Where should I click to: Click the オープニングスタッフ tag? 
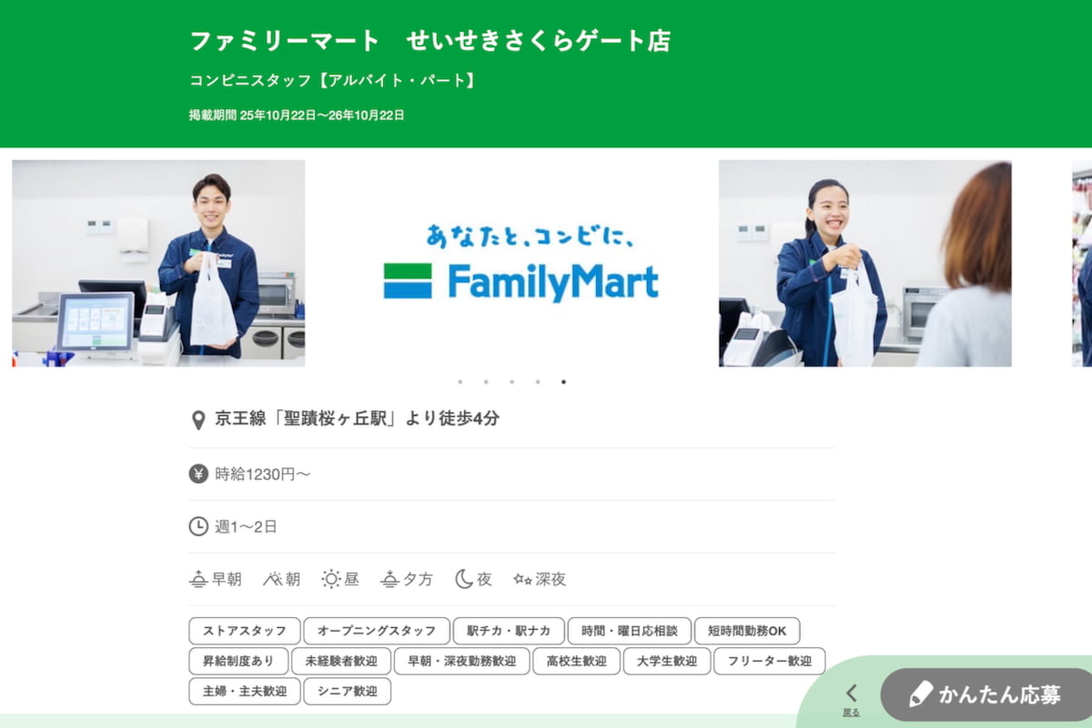tap(377, 631)
